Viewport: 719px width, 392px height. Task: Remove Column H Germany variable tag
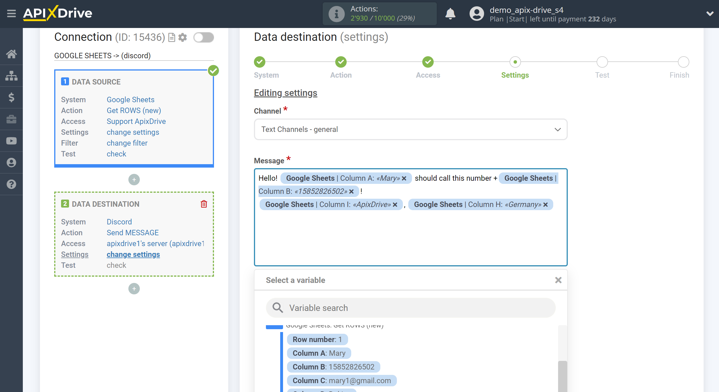click(x=546, y=205)
